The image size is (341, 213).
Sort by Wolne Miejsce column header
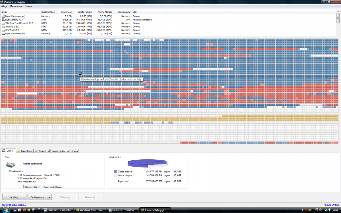pyautogui.click(x=103, y=12)
